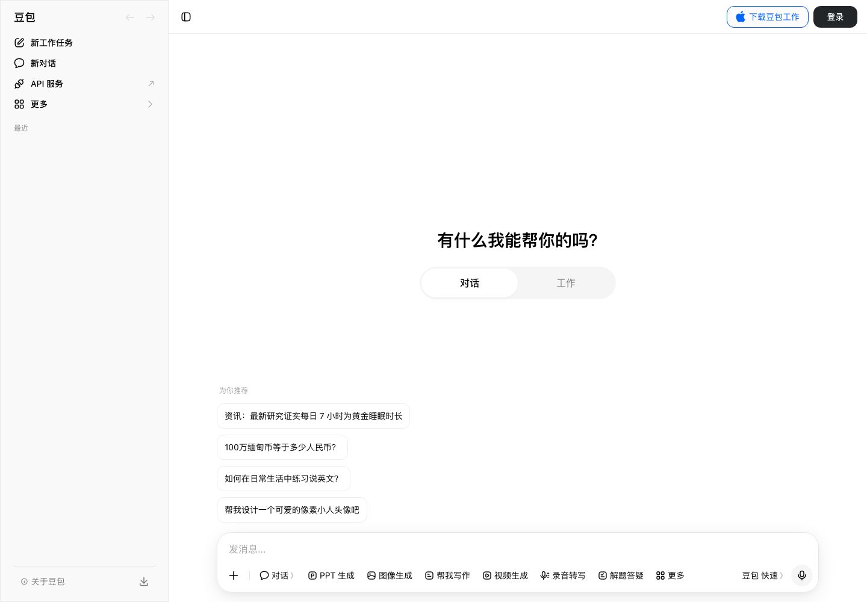Click the 发消息 input field

click(518, 549)
